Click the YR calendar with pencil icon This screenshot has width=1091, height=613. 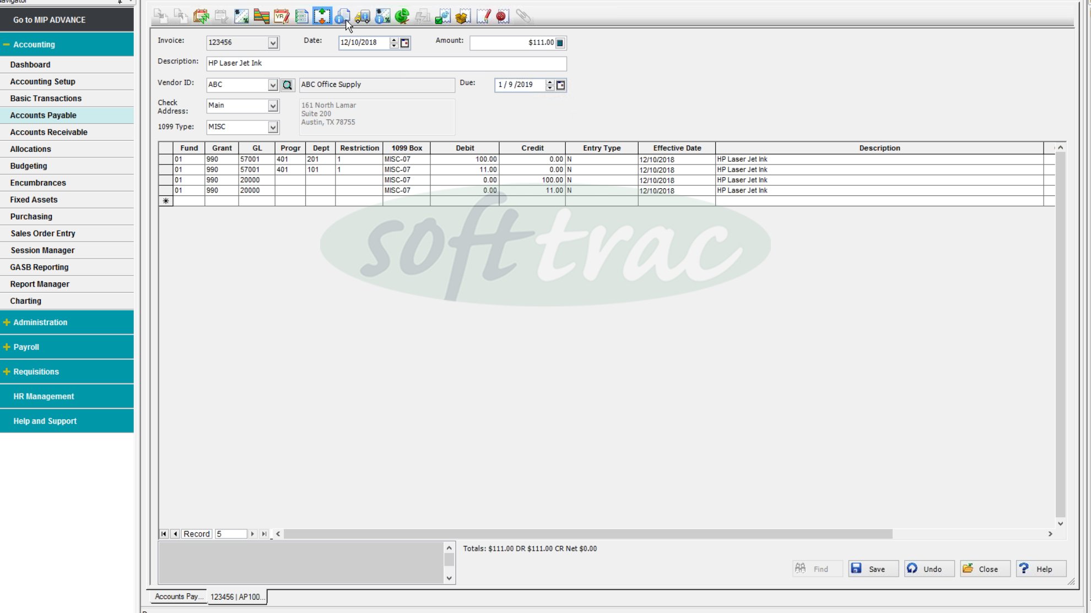282,17
